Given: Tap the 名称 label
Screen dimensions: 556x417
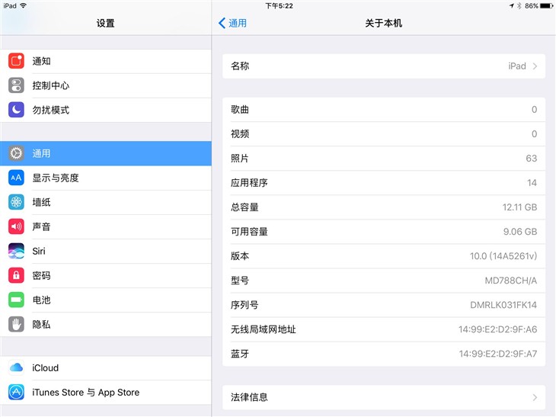Looking at the screenshot, I should tap(240, 66).
